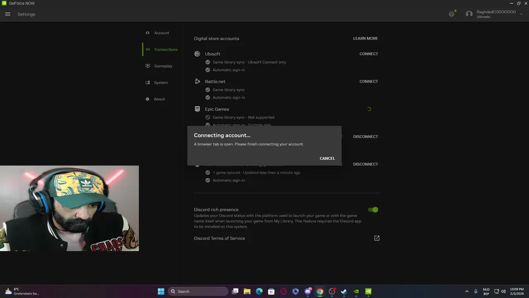
Task: Click 'Game library sync - Not supported' text
Action: tap(243, 117)
